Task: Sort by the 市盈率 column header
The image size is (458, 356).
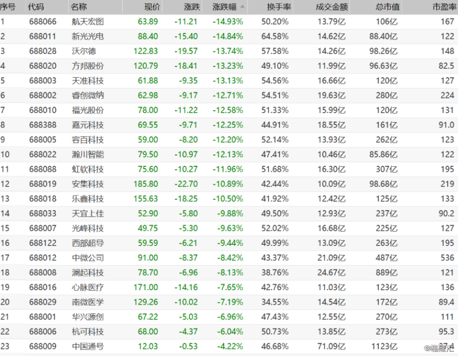Action: [x=444, y=6]
